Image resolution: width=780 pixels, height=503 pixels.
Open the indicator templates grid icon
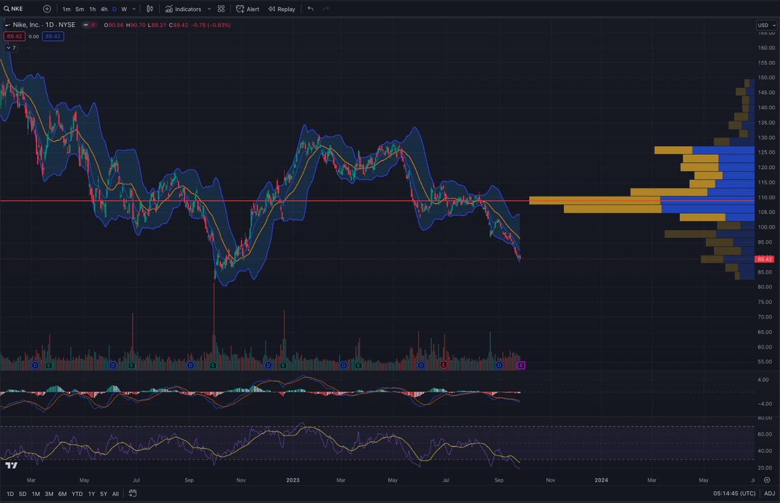point(221,9)
